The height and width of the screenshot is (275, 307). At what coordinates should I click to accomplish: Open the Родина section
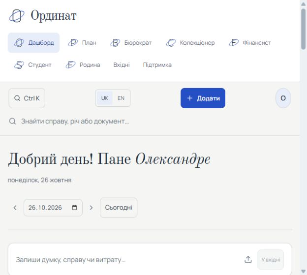point(83,65)
